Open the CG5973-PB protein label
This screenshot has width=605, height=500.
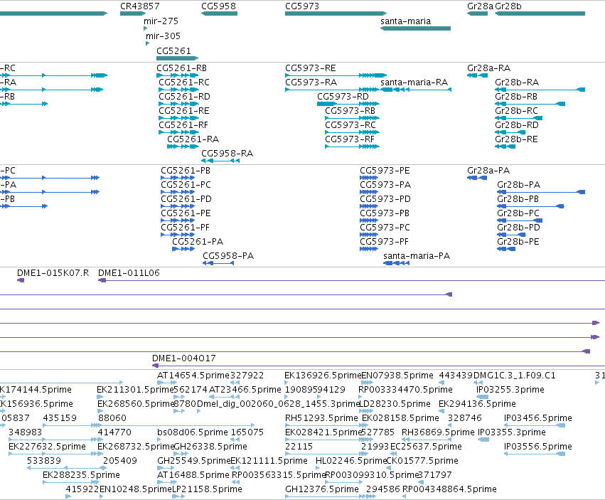click(x=385, y=213)
